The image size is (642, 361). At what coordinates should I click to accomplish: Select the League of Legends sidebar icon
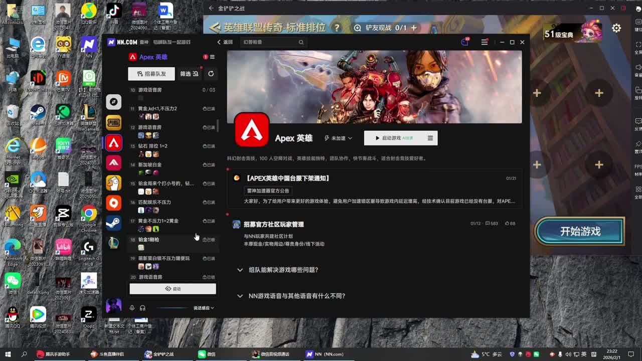click(114, 243)
